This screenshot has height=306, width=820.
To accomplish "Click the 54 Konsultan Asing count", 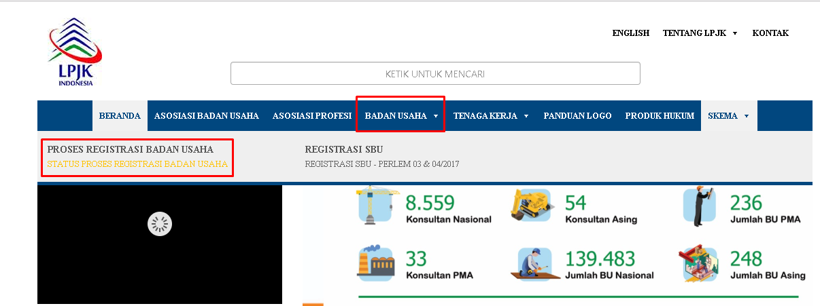I will (575, 203).
